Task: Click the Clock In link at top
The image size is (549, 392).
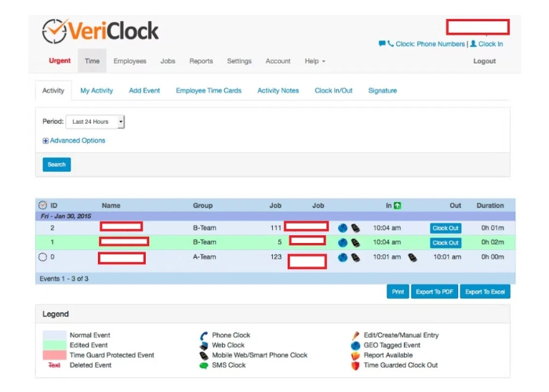Action: click(x=486, y=44)
